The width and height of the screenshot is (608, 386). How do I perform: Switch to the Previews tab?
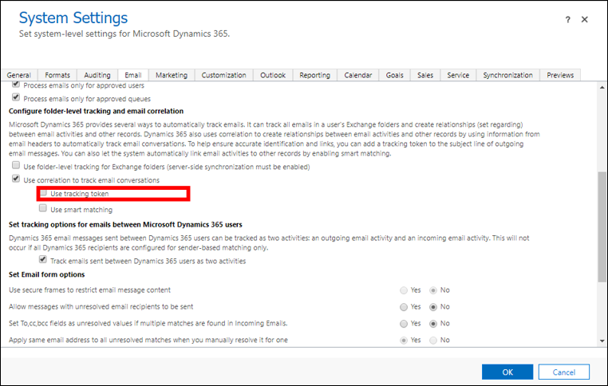[x=560, y=75]
